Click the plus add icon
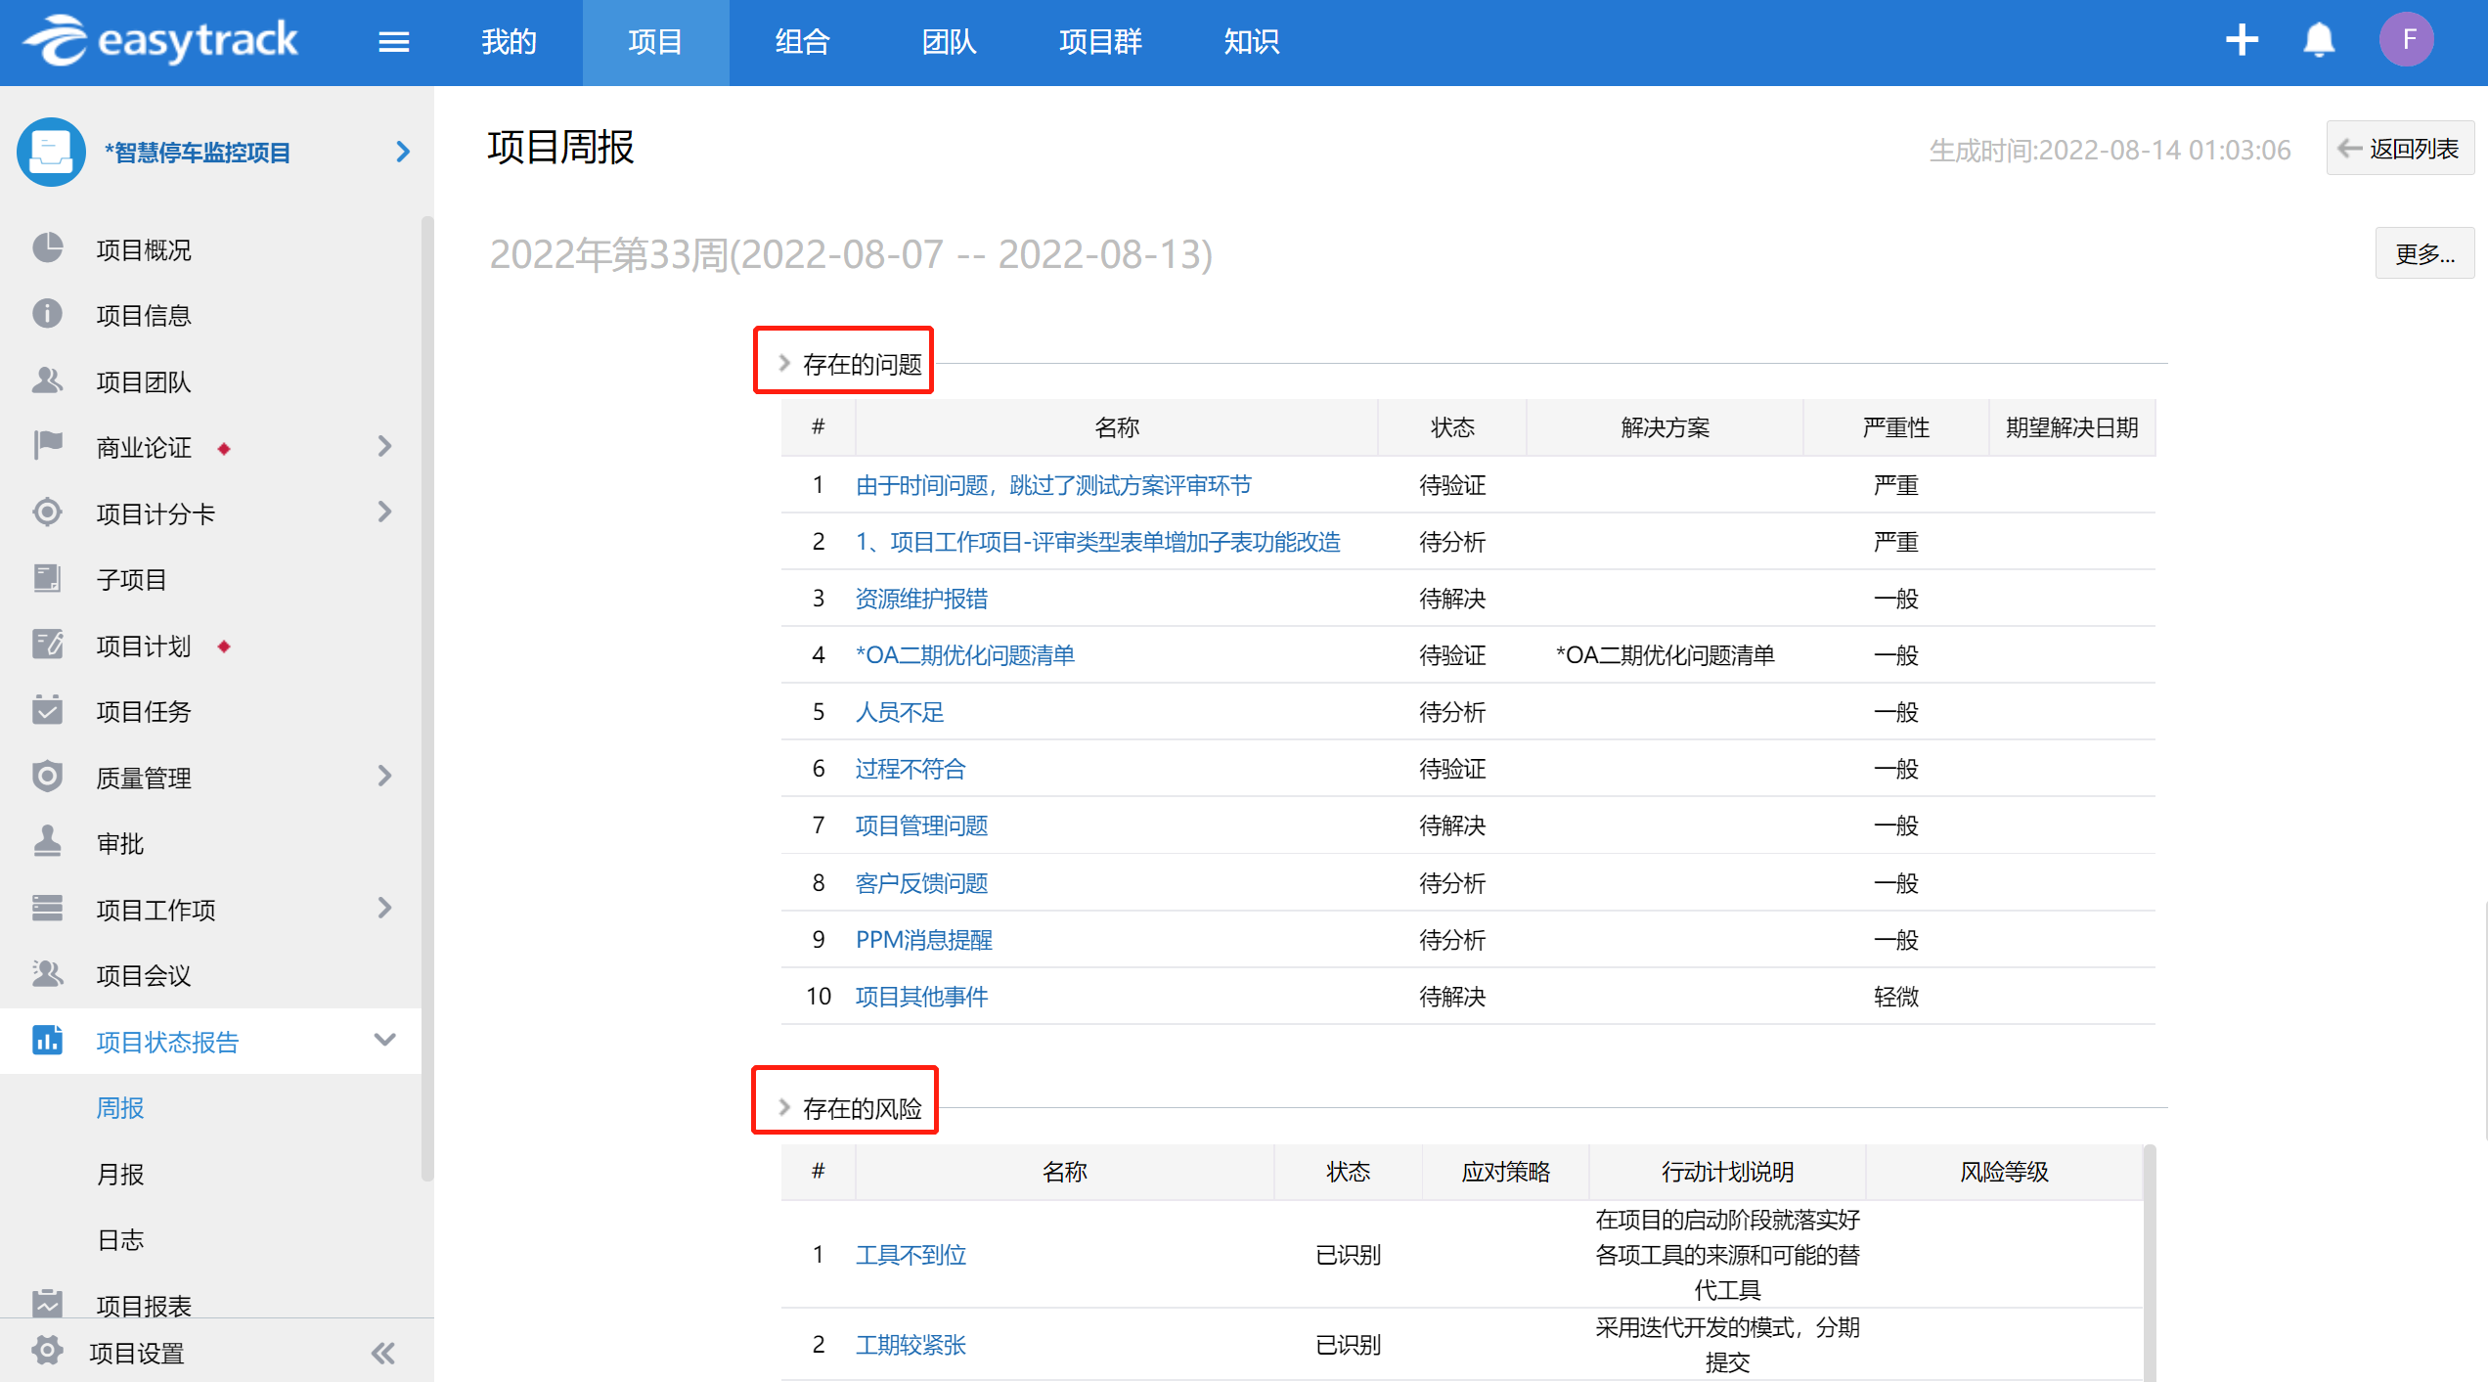 2242,40
